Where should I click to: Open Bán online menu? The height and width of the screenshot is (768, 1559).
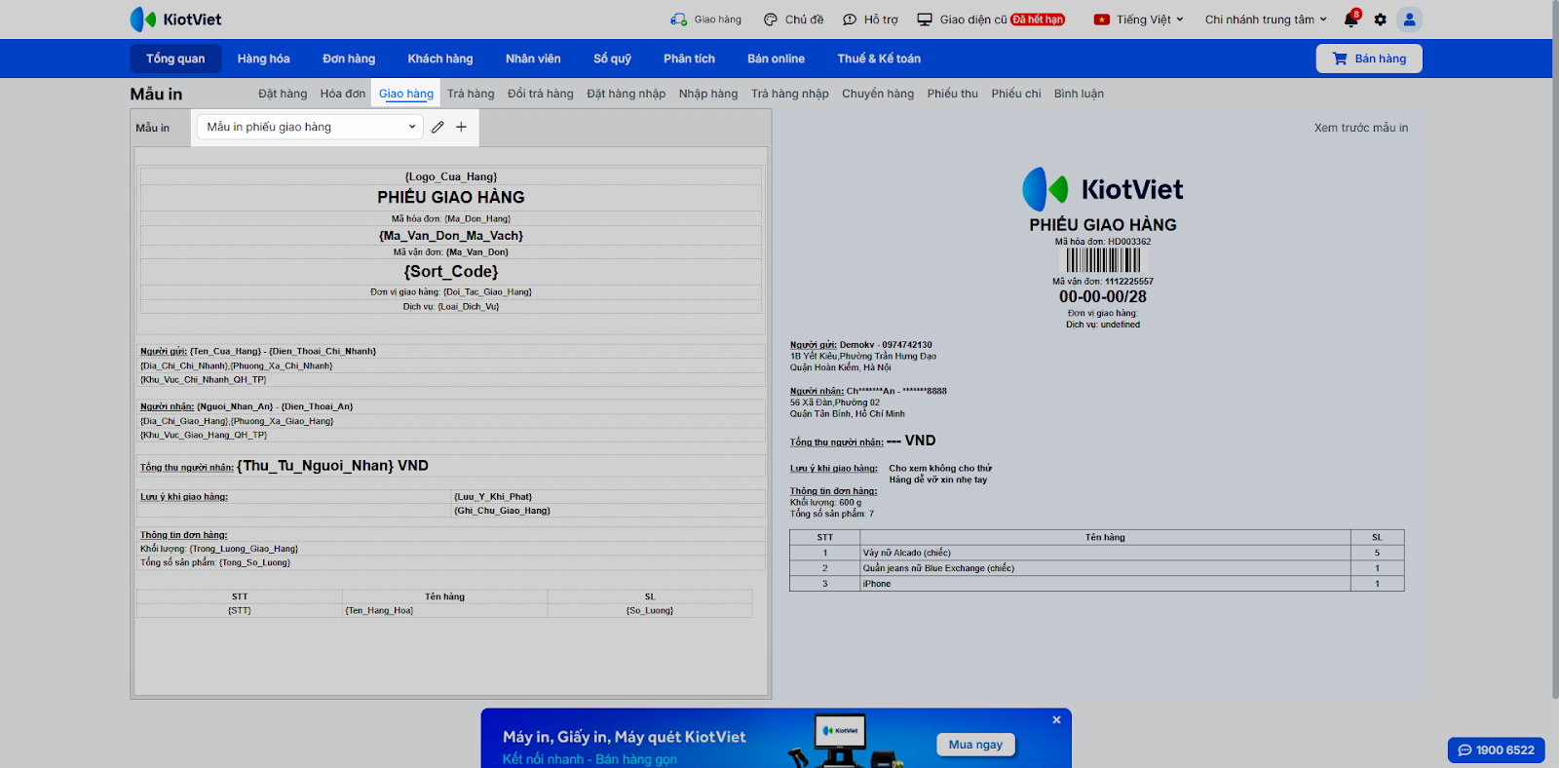[777, 58]
